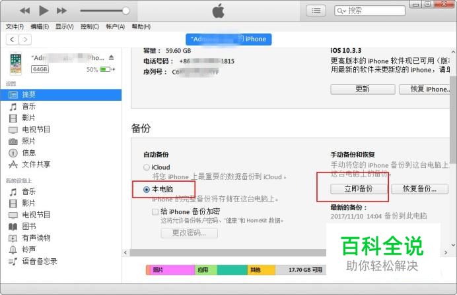Open the 编辑(E) menu
This screenshot has width=457, height=295.
[40, 27]
